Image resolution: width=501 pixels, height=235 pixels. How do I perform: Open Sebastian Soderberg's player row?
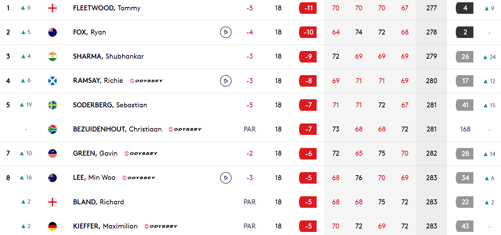pos(250,105)
